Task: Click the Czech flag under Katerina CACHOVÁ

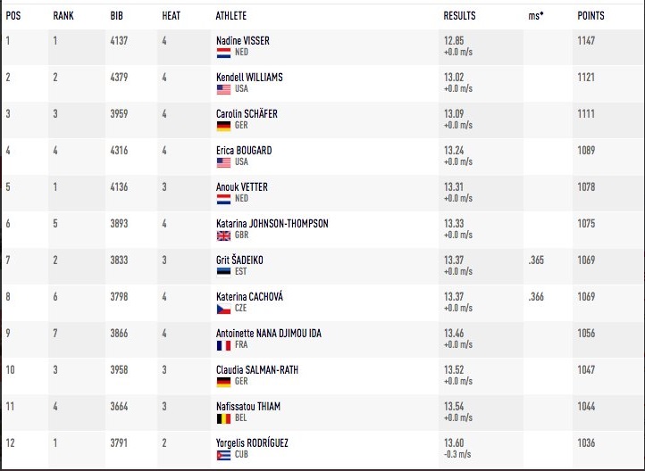Action: [223, 309]
